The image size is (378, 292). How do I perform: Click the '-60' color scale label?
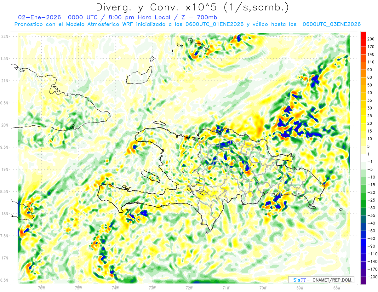tap(371, 238)
